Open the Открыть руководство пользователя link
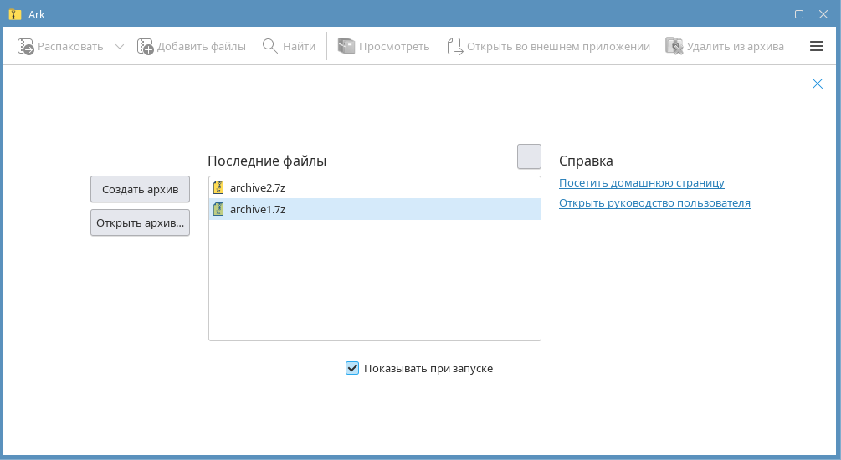This screenshot has height=460, width=841. click(654, 202)
